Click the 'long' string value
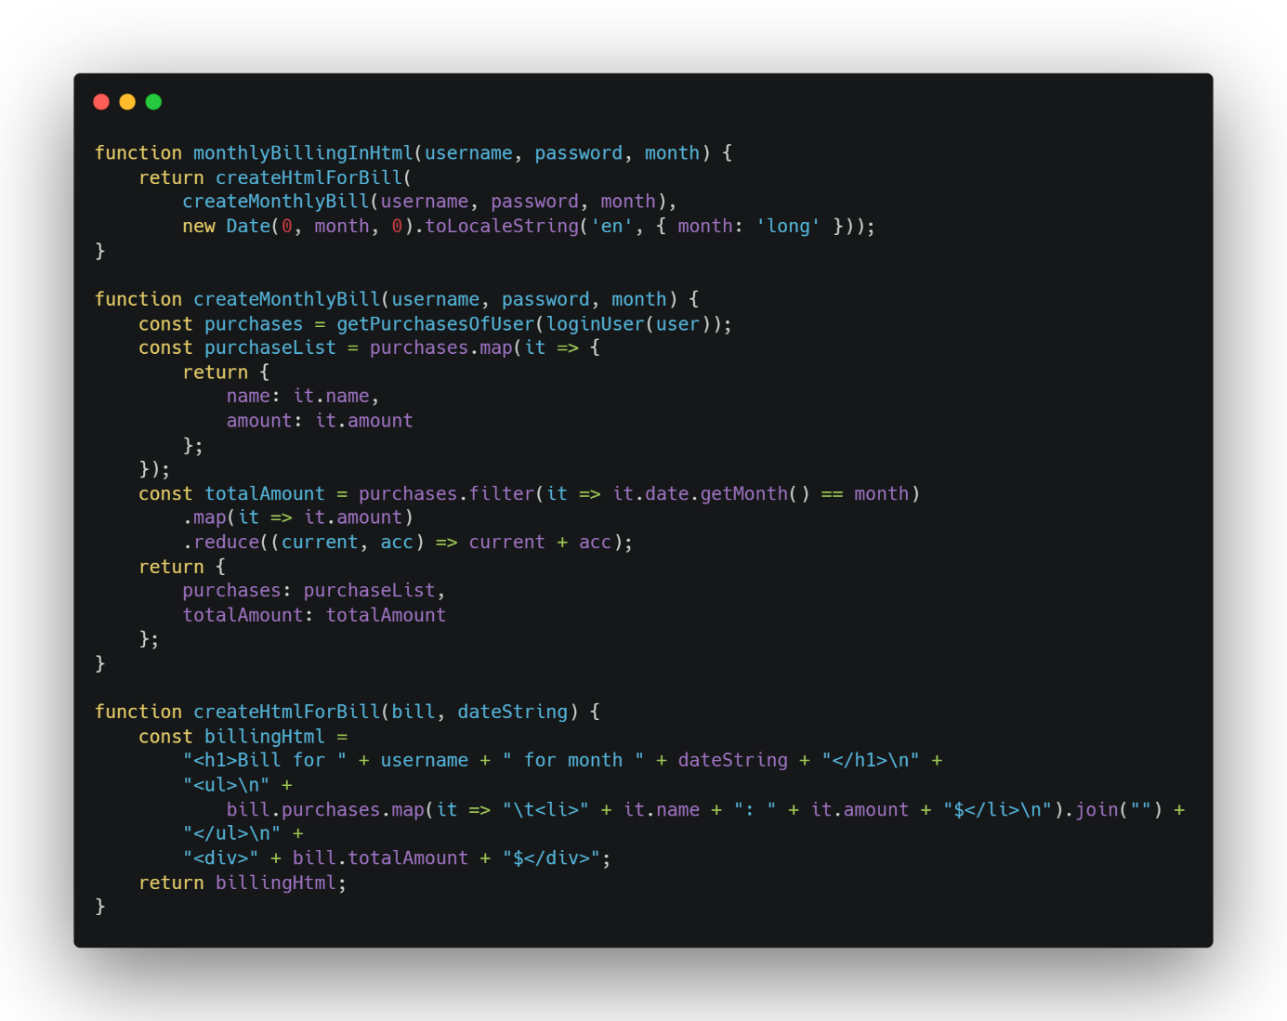 coord(788,226)
